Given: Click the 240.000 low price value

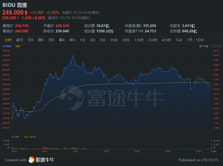Looking at the screenshot, I should click(x=22, y=31).
